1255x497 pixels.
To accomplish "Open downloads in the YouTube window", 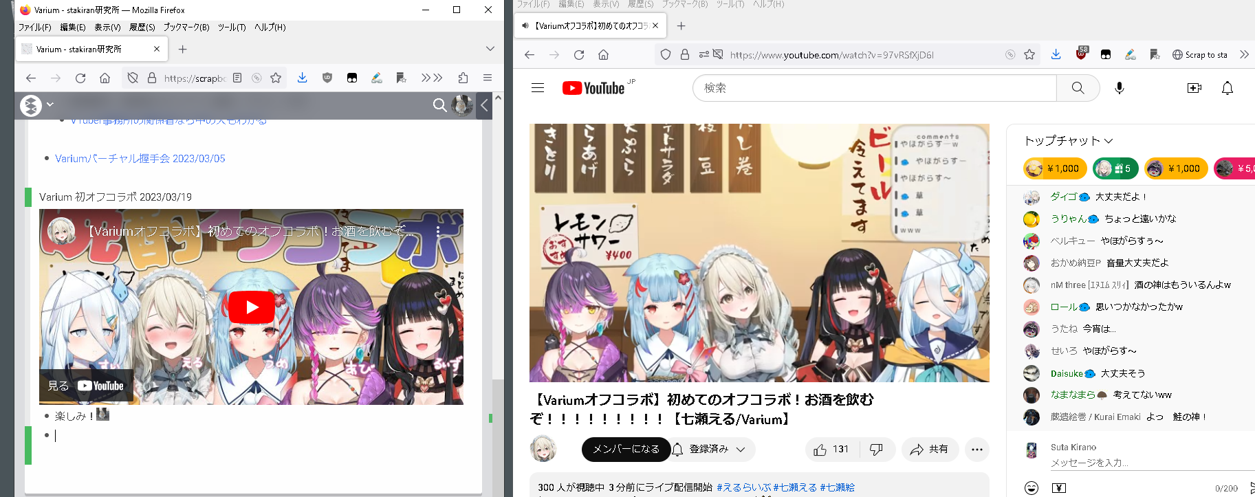I will (x=1056, y=55).
